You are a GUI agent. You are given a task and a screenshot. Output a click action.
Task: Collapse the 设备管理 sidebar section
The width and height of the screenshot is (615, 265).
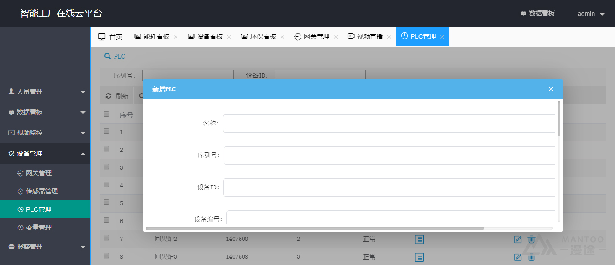pos(46,153)
